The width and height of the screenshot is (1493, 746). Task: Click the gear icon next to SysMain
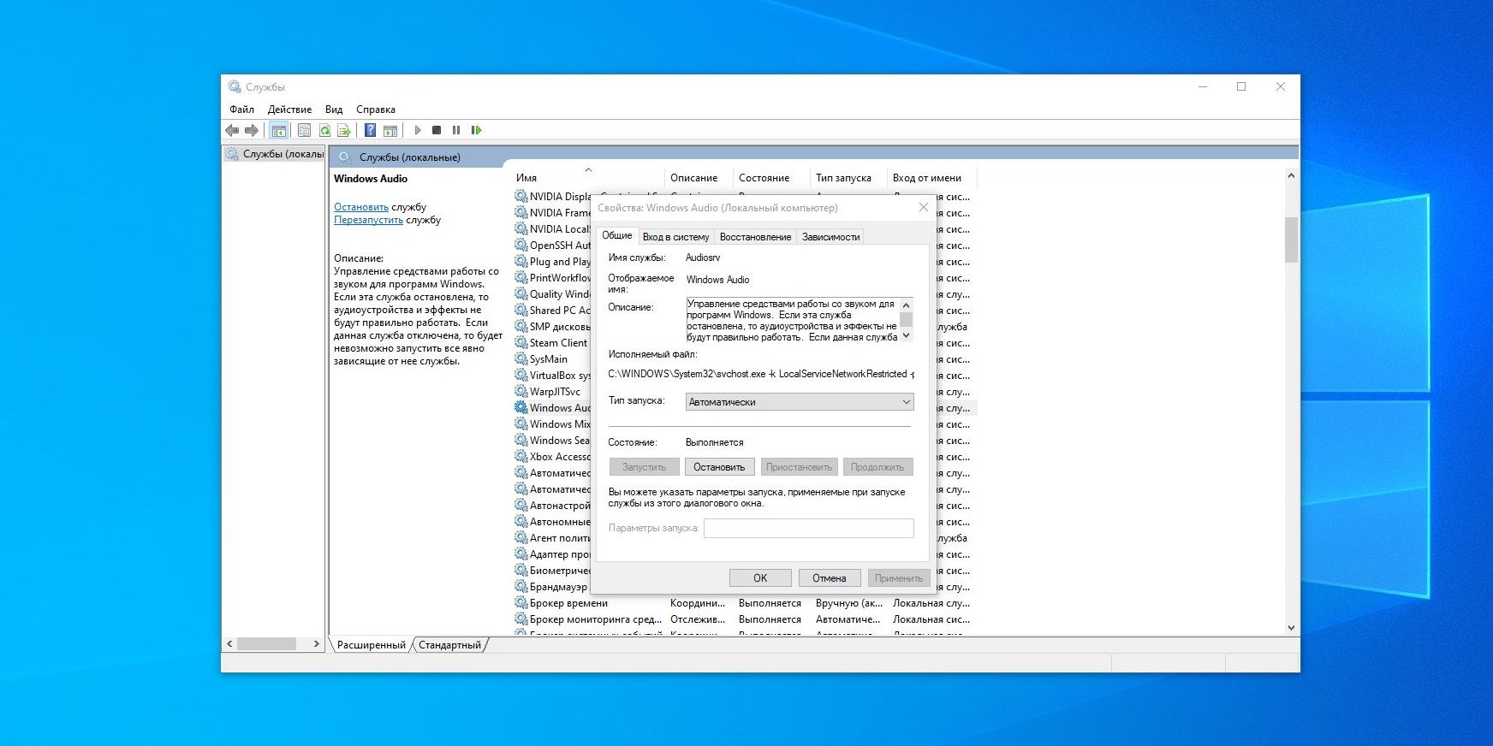click(x=520, y=358)
